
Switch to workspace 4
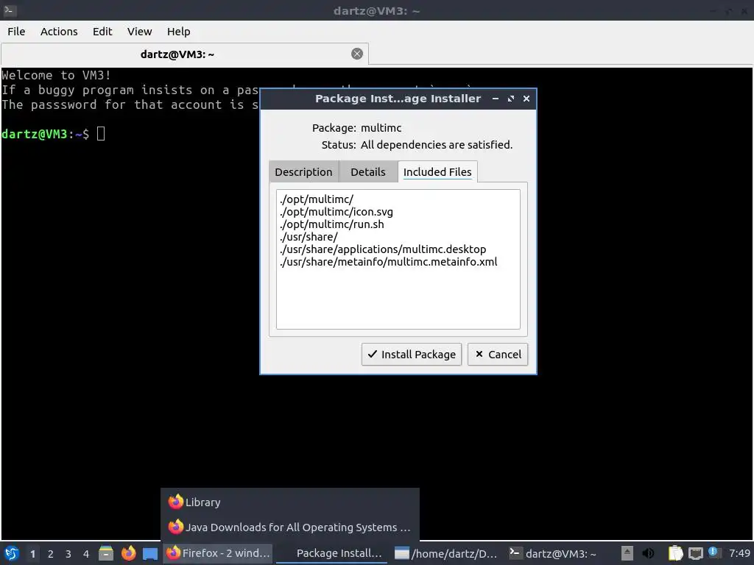pyautogui.click(x=86, y=554)
